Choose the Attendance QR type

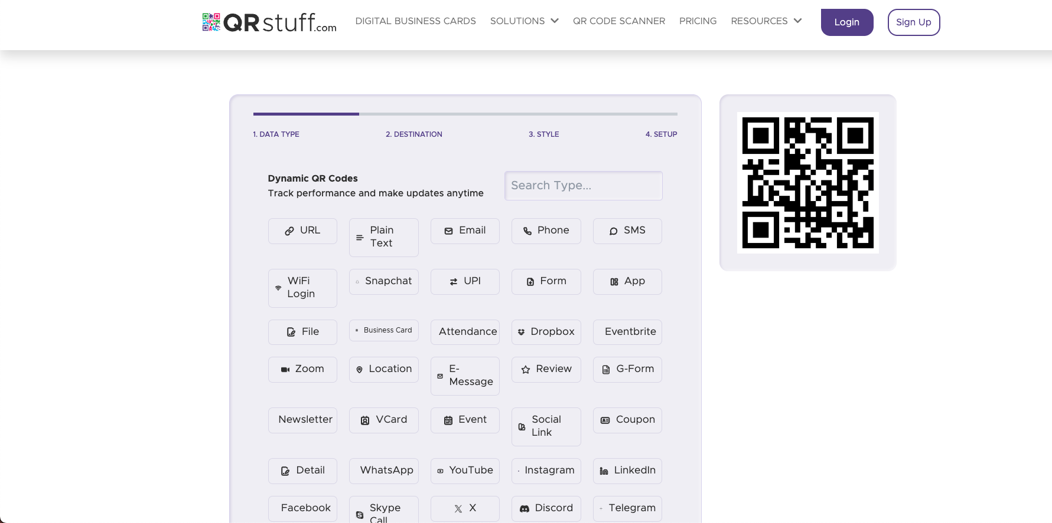click(465, 332)
